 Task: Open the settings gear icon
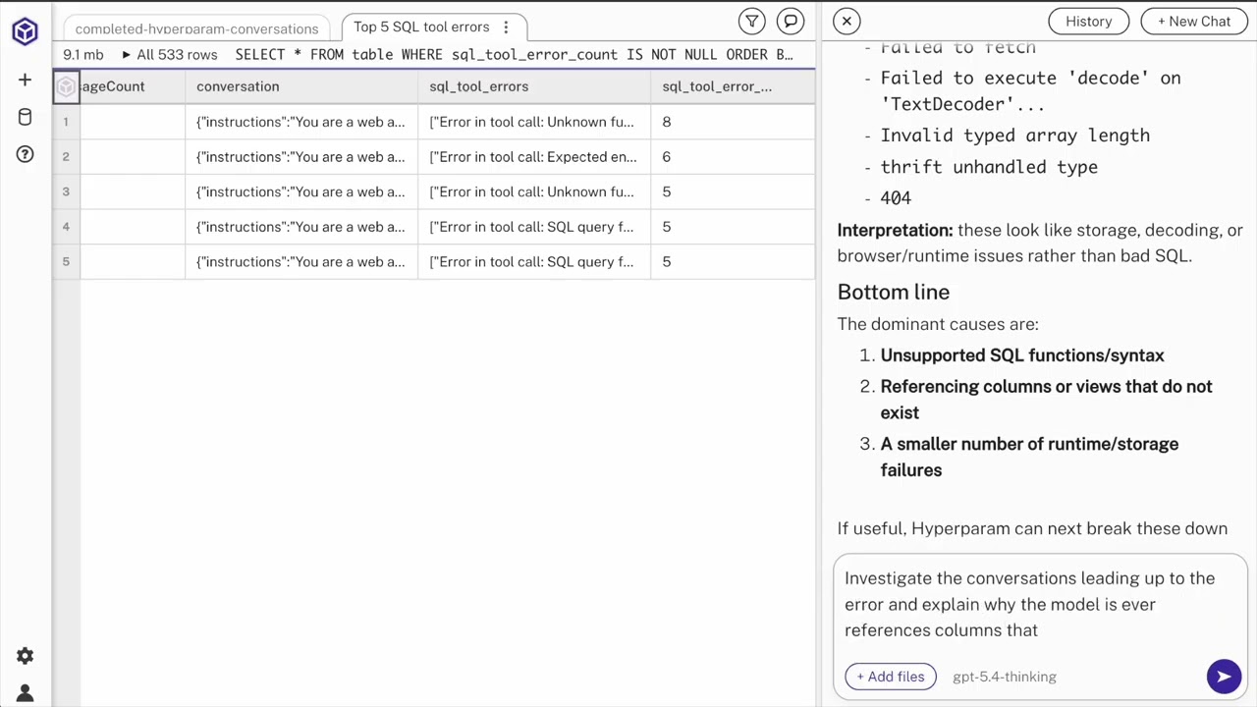25,656
